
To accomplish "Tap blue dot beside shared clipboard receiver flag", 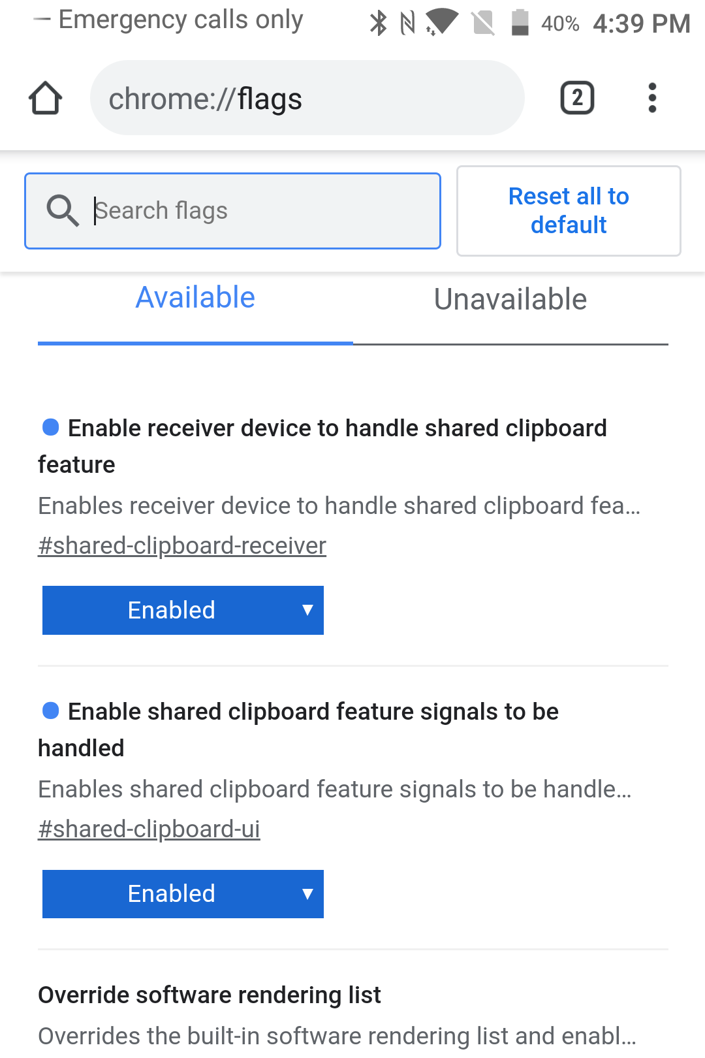I will click(51, 427).
